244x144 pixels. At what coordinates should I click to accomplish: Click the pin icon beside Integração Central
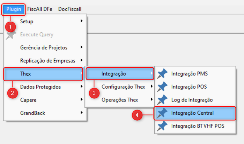click(162, 113)
